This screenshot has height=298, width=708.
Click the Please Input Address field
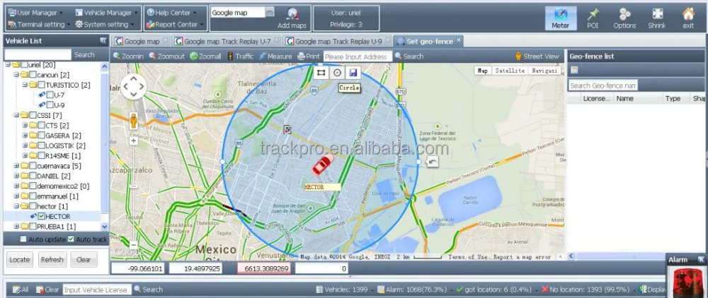[x=358, y=56]
